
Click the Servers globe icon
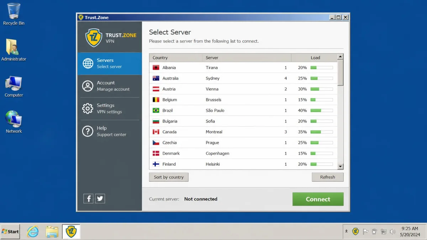[x=88, y=63]
